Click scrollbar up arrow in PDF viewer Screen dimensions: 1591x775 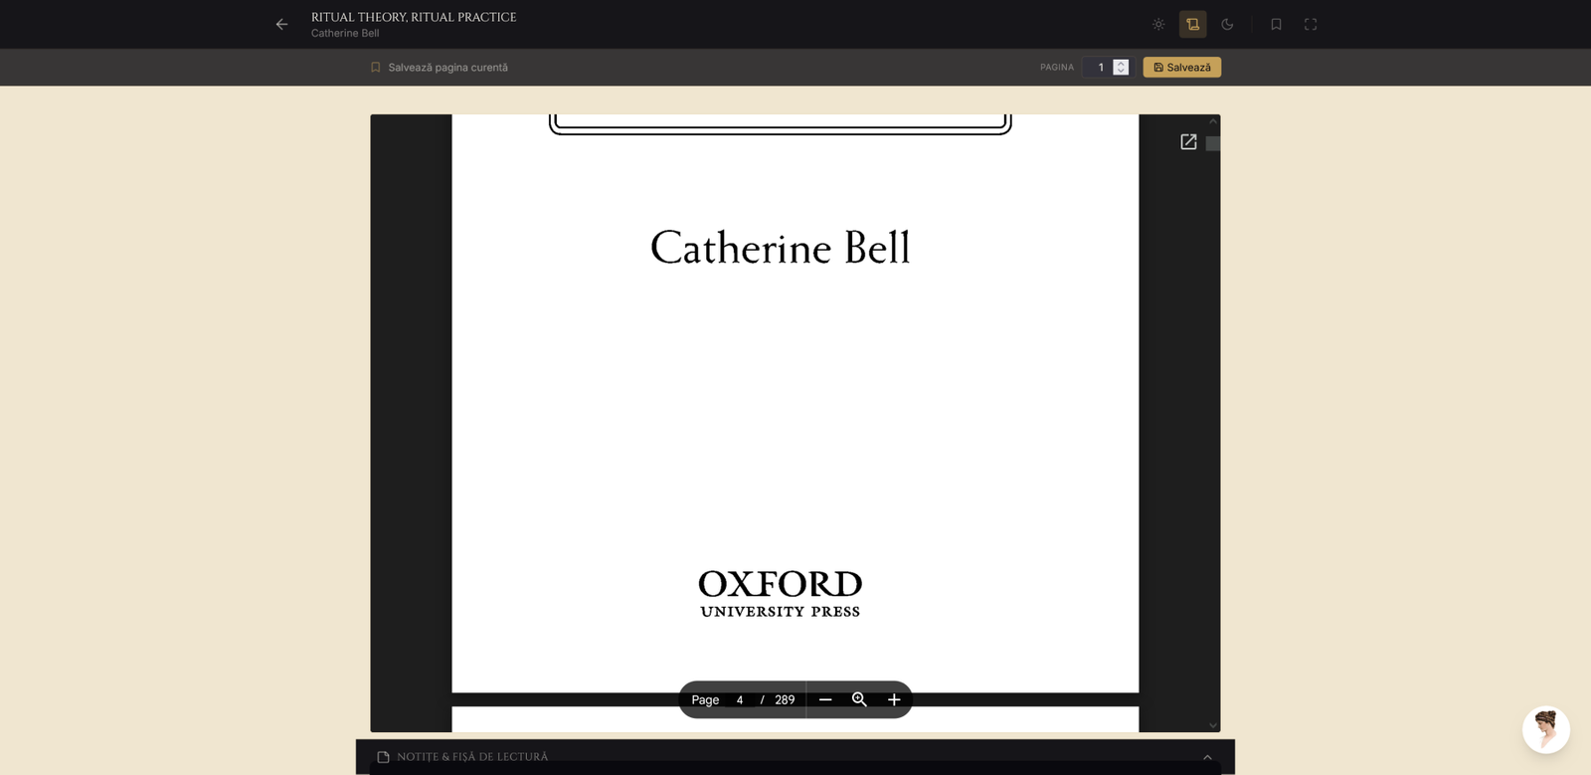[x=1213, y=121]
